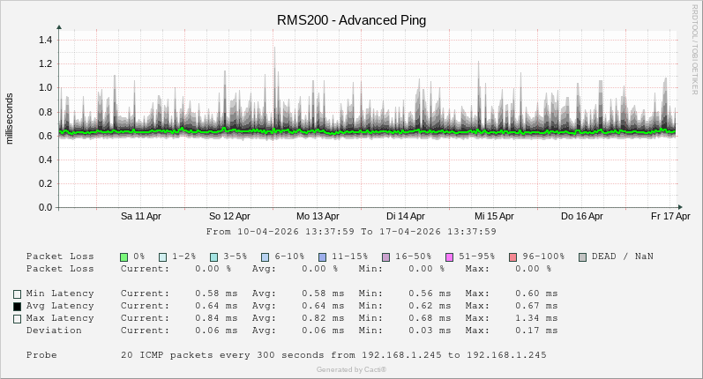The image size is (703, 379).
Task: Click the DEAD / NaN legend swatch
Action: pos(582,256)
